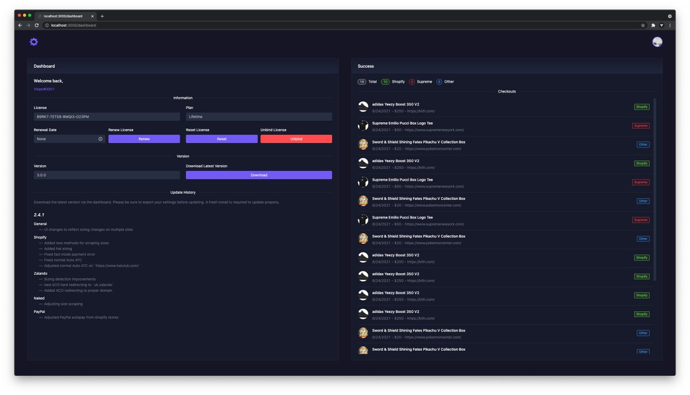Click the General changelog heading

pos(40,224)
